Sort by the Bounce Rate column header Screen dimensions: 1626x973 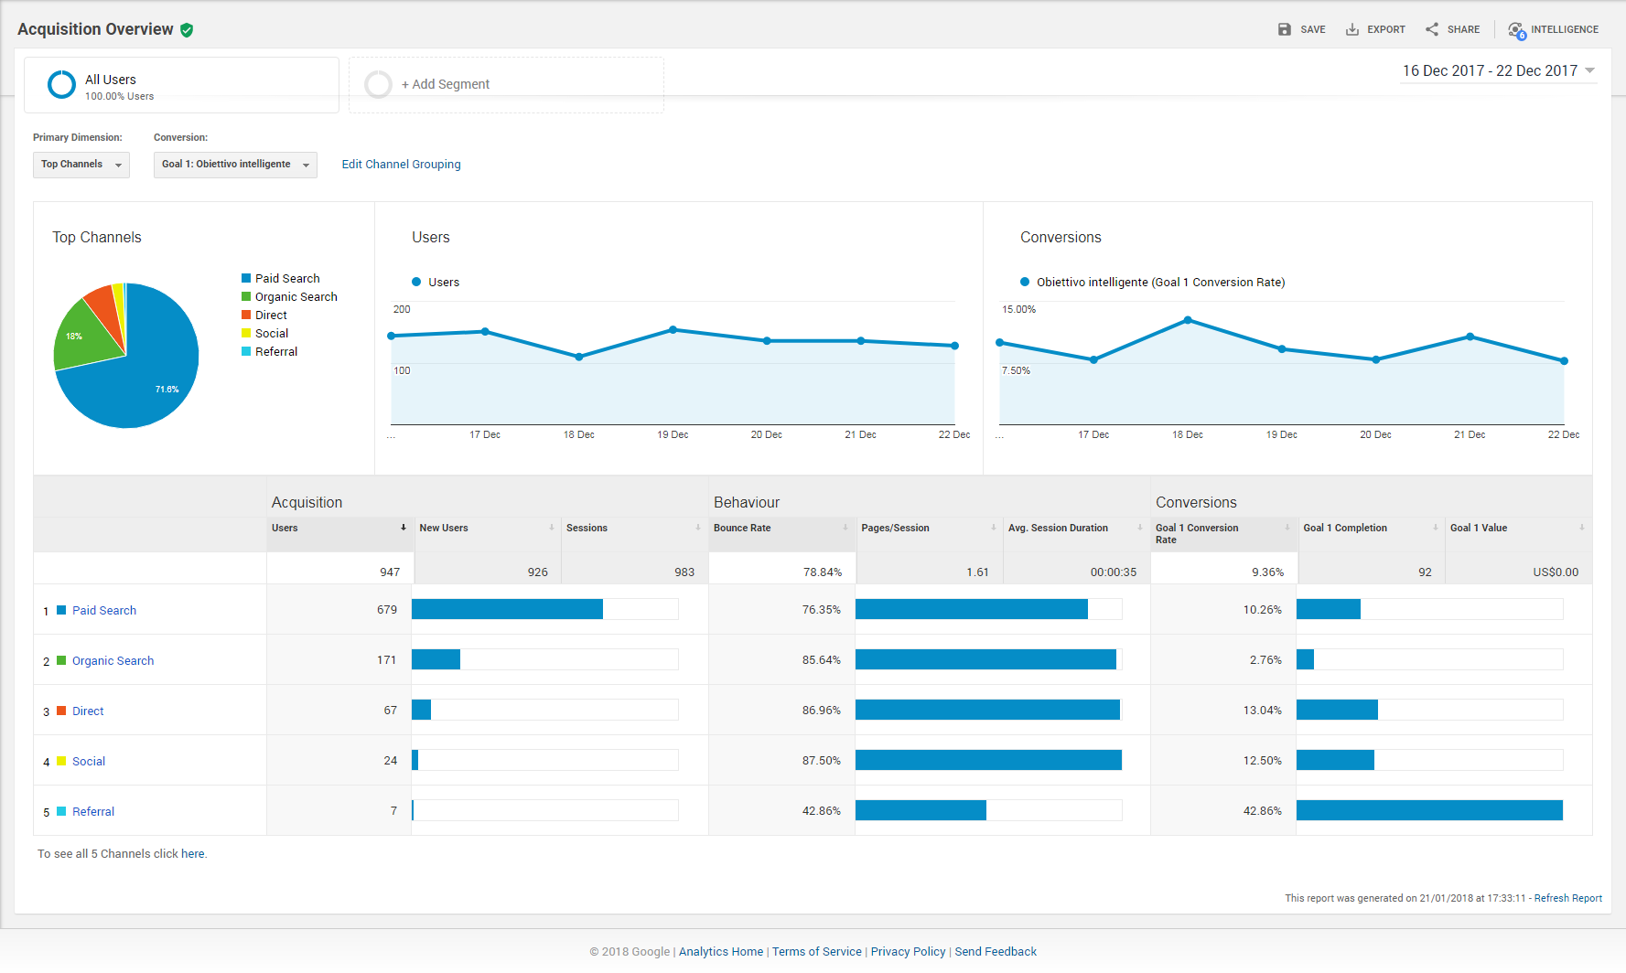[x=742, y=528]
